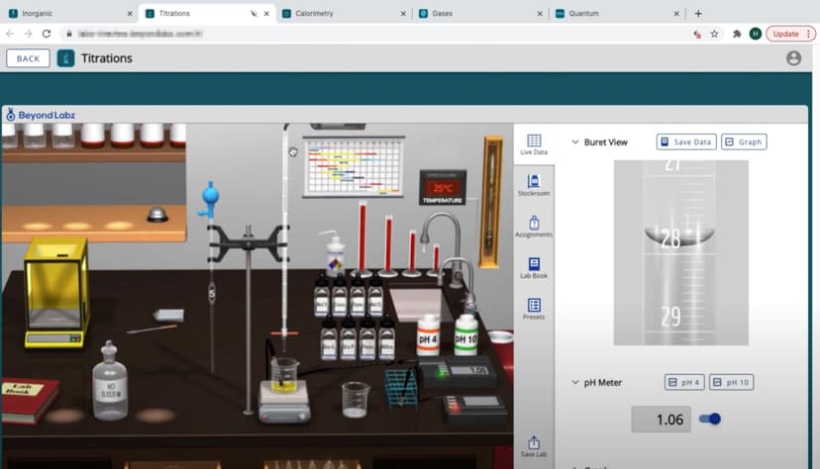
Task: Switch to the Calorimetry tab
Action: tap(343, 14)
